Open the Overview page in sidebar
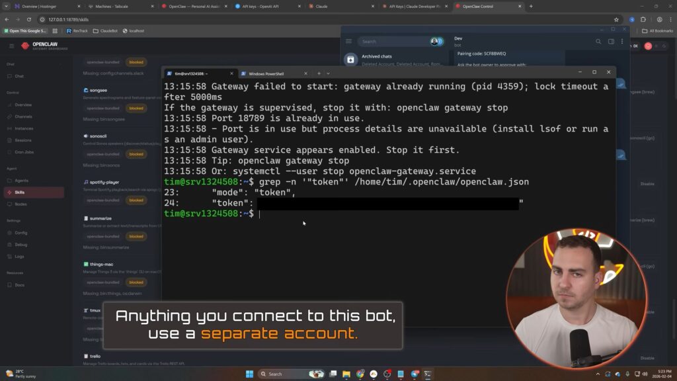 pyautogui.click(x=22, y=105)
